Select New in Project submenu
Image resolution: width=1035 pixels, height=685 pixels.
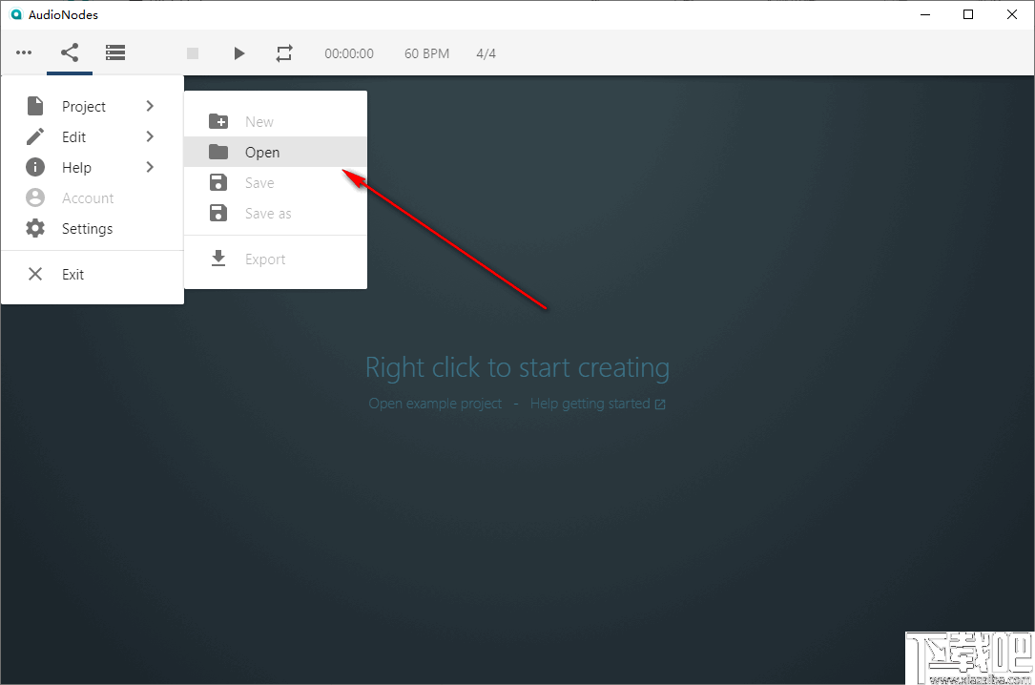tap(276, 121)
